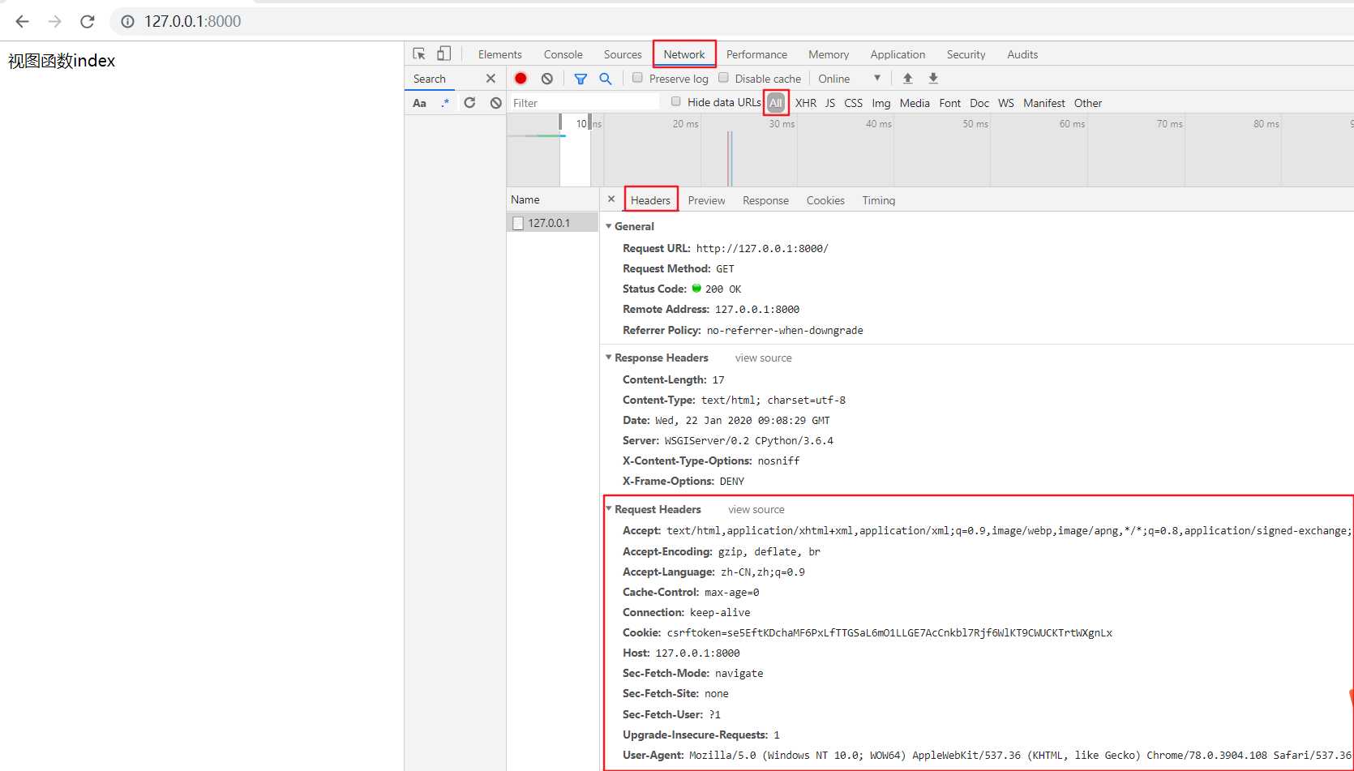The height and width of the screenshot is (771, 1354).
Task: Enable Preserve log checkbox
Action: [637, 78]
